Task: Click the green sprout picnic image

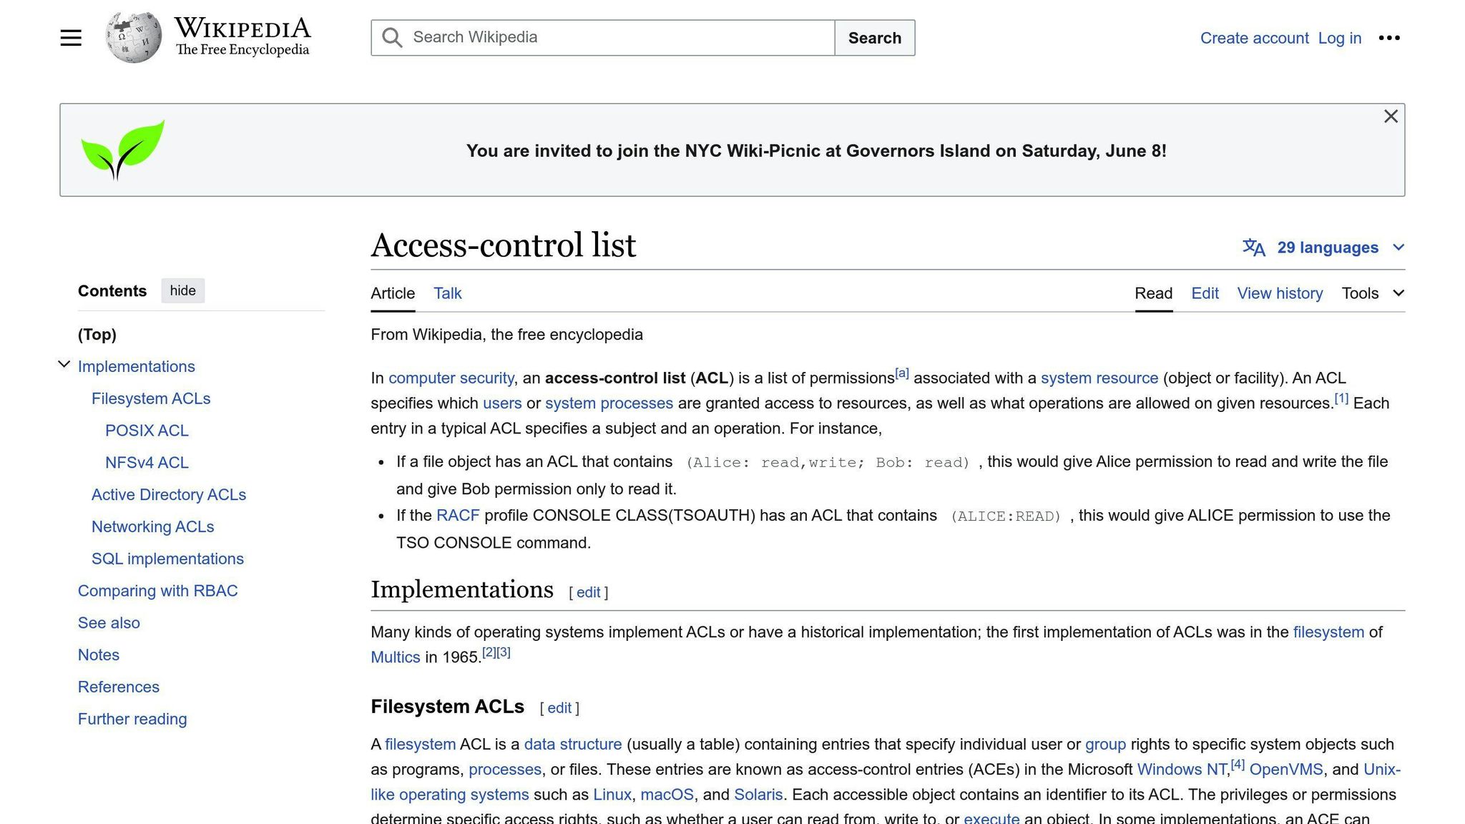Action: (x=122, y=149)
